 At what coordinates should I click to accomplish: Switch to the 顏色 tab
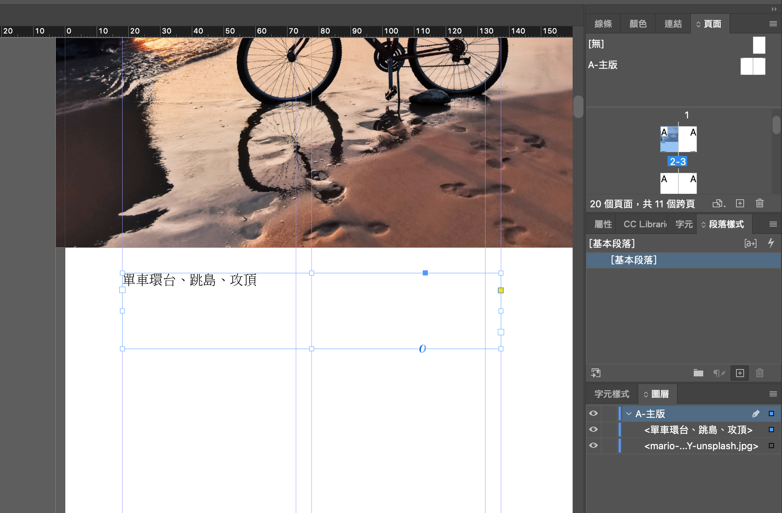click(638, 24)
